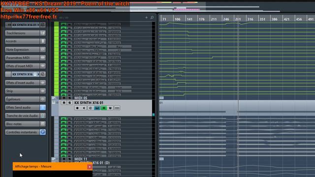Expand the Bloc-notes inspector section
This screenshot has height=177, width=315.
22,124
